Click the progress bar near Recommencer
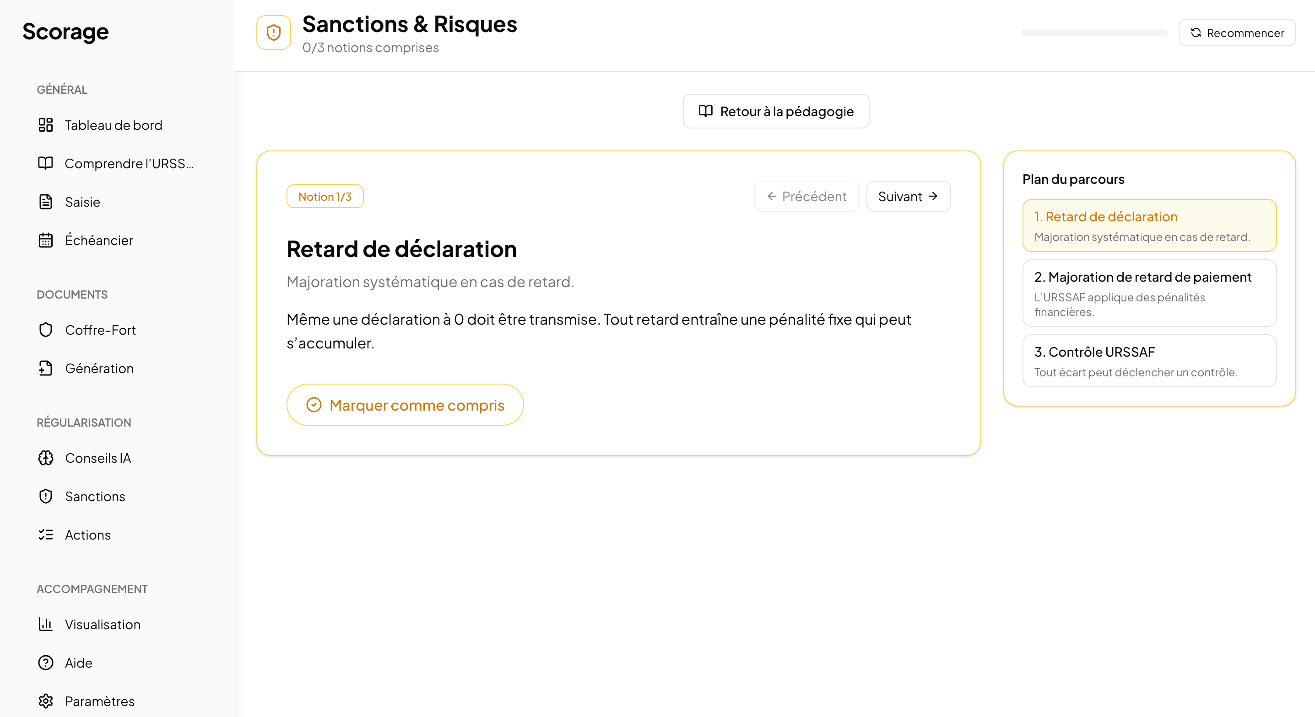The image size is (1315, 717). tap(1094, 32)
